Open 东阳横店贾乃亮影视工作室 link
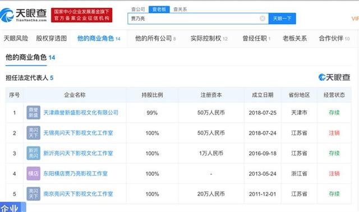 [76, 173]
